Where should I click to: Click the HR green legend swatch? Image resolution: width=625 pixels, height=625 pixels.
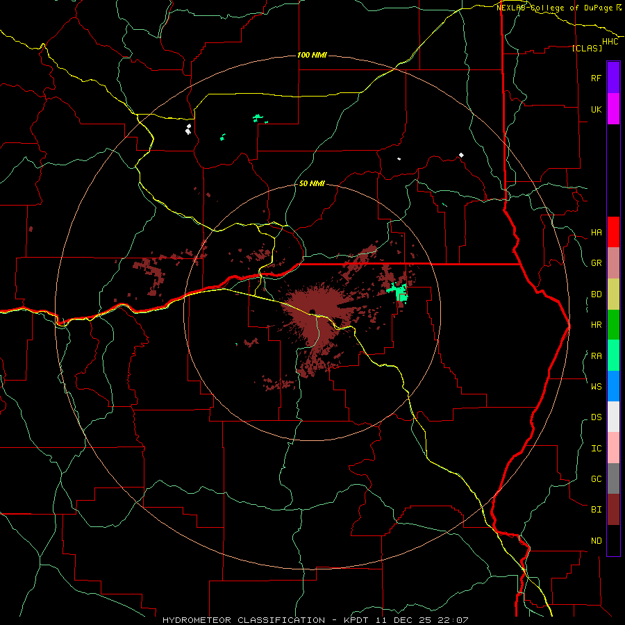click(613, 325)
